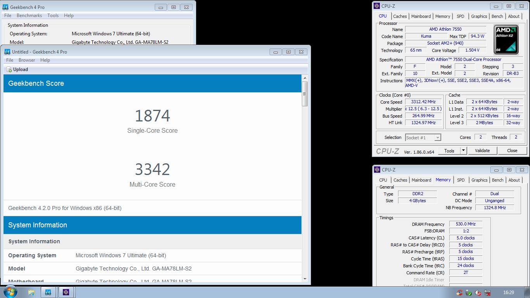Click the Core Speed value 3312.42 MHz
The width and height of the screenshot is (530, 298).
pos(423,102)
